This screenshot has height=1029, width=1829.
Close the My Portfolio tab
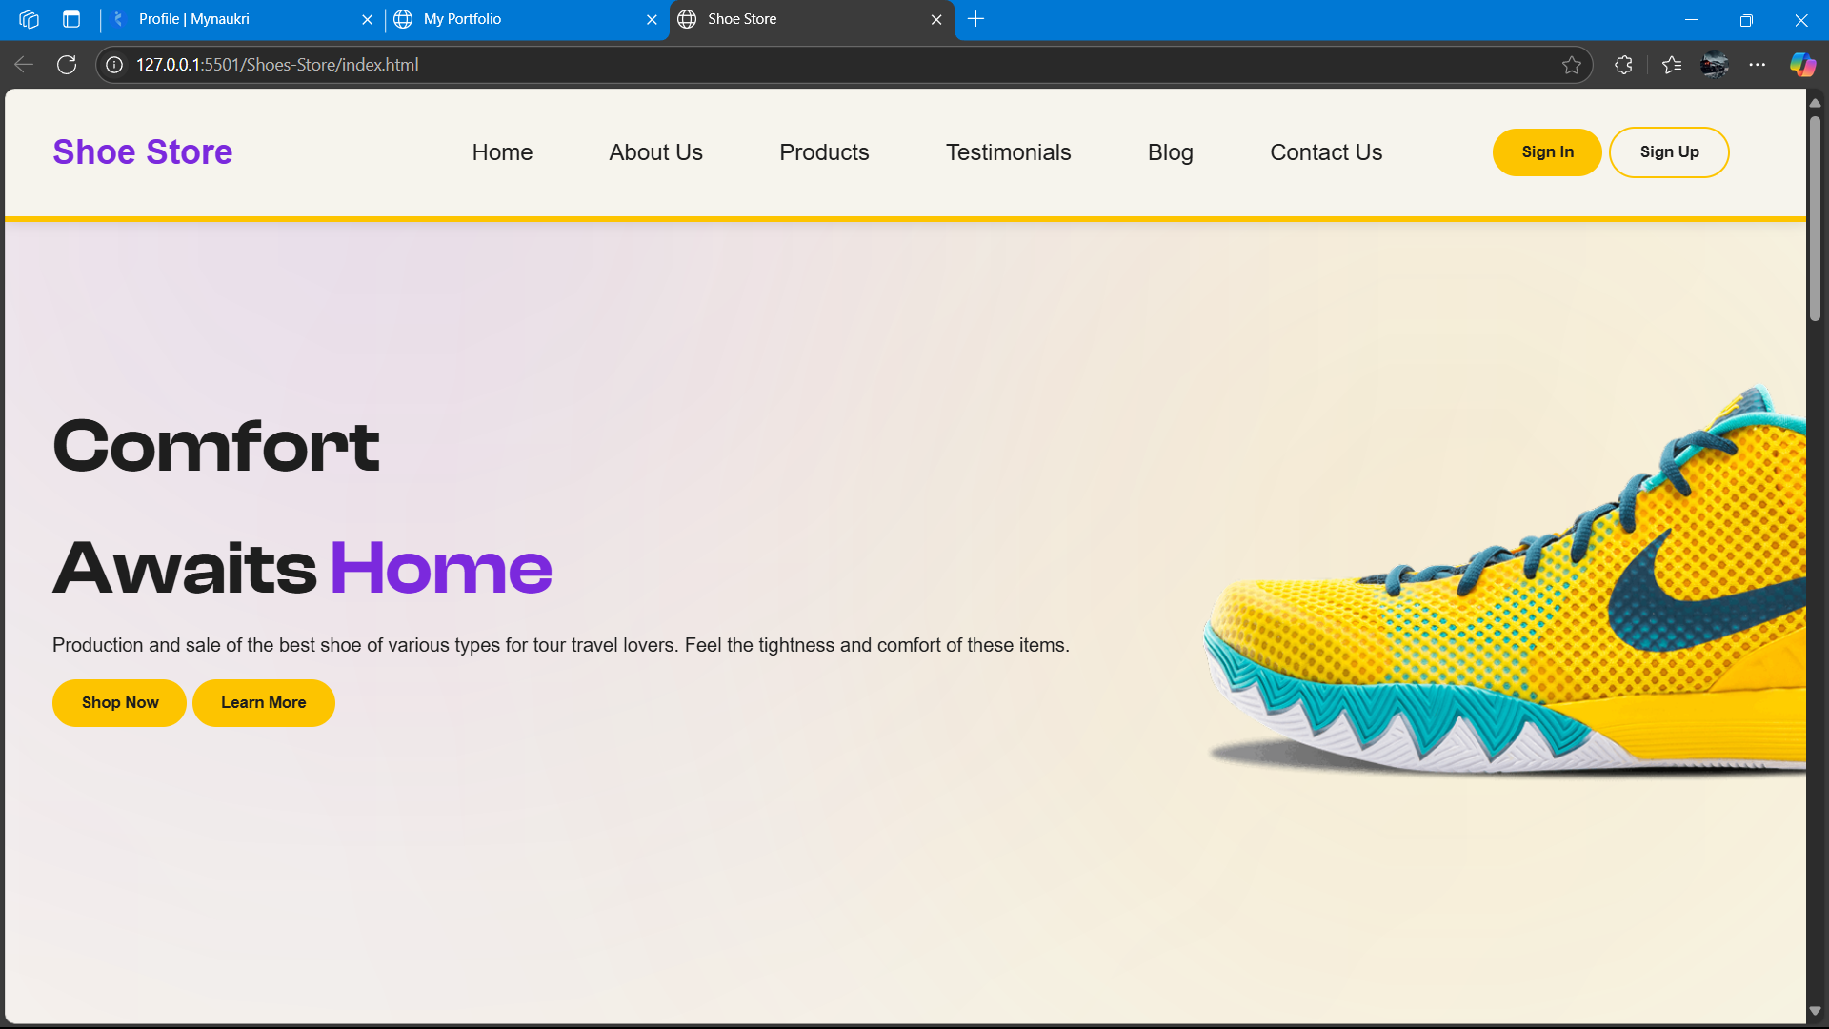[652, 19]
